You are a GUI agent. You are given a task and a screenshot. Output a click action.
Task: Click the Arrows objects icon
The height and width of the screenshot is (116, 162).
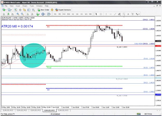[x=137, y=14]
